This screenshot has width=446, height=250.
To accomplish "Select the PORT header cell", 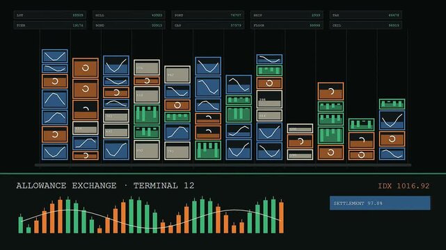I will pos(208,15).
